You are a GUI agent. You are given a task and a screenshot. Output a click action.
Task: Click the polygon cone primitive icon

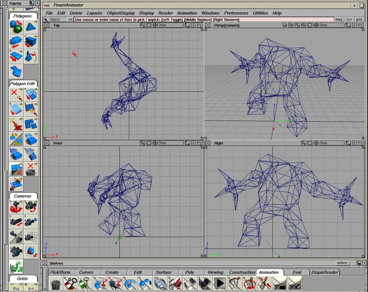click(x=31, y=27)
